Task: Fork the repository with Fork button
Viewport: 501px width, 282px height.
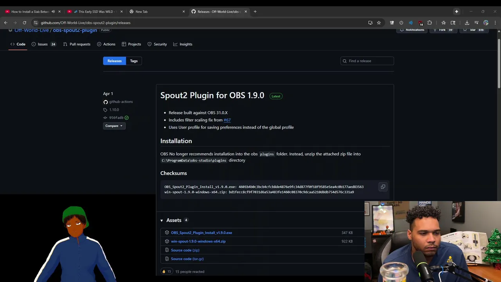Action: coord(443,30)
